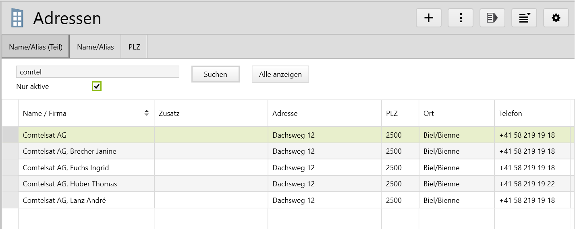Click the Telefon column header
This screenshot has width=575, height=229.
point(532,113)
